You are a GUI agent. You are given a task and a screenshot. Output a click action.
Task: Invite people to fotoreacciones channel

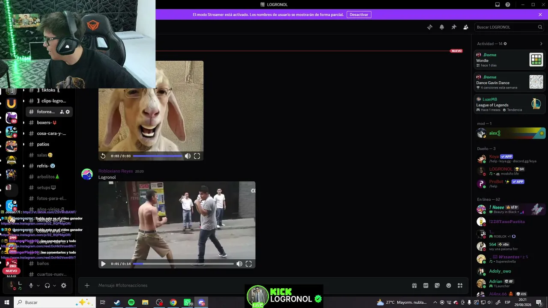pyautogui.click(x=62, y=112)
